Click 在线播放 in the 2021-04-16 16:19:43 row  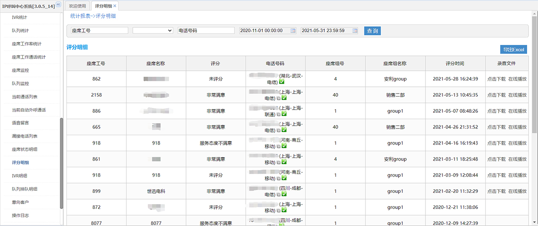pos(517,143)
